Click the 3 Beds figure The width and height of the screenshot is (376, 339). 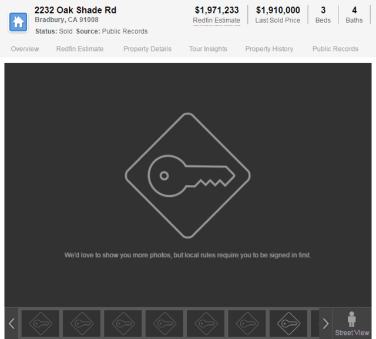(x=323, y=15)
